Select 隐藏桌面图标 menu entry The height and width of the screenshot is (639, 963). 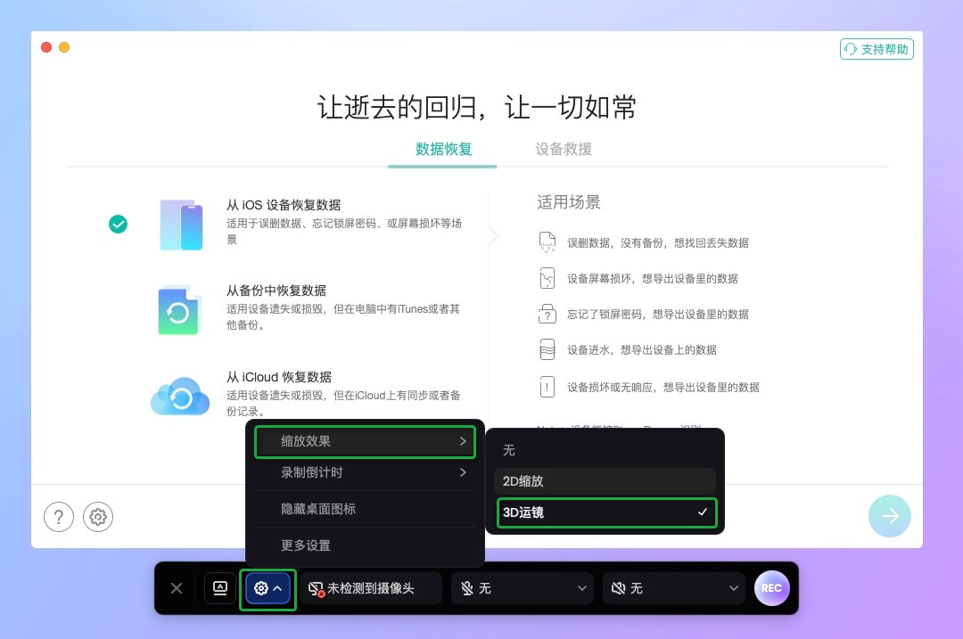pos(365,509)
